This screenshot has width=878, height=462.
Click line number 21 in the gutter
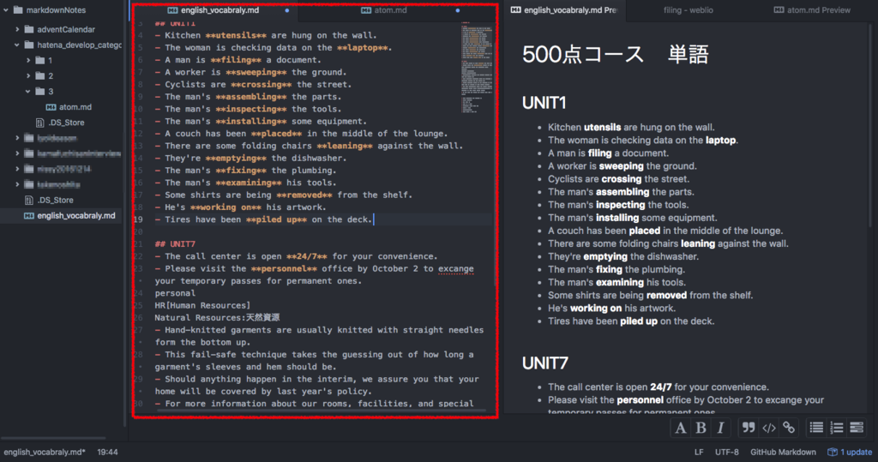click(x=138, y=244)
